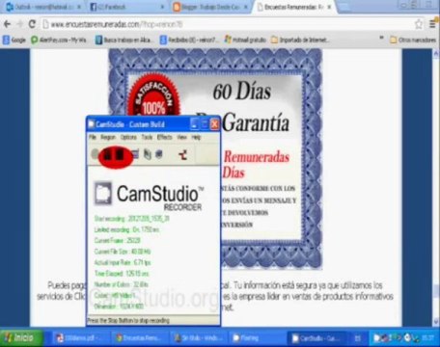Click the system tray clock
The width and height of the screenshot is (440, 347).
pos(427,338)
